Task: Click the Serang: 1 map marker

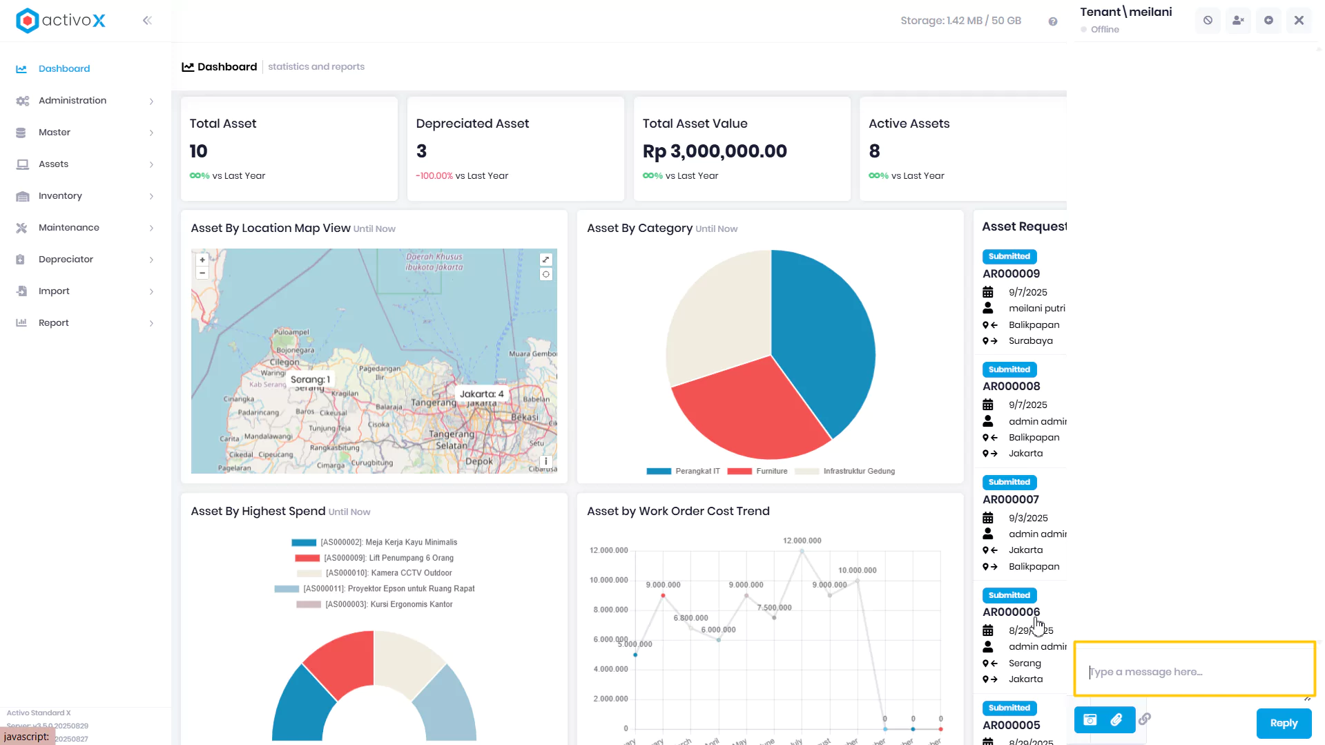Action: (310, 380)
